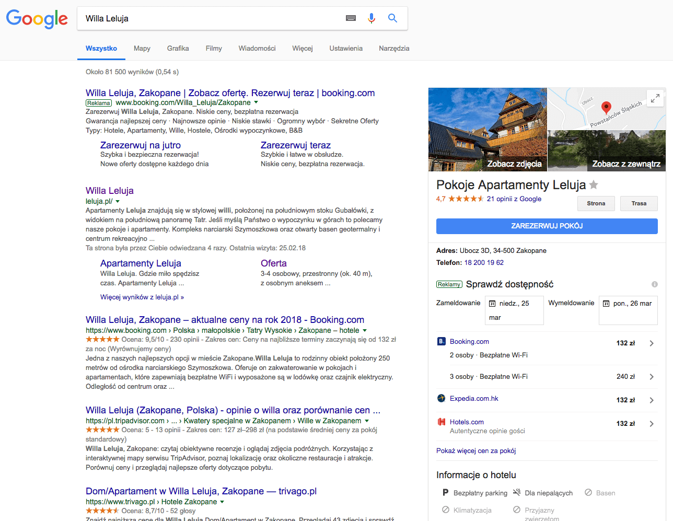The height and width of the screenshot is (521, 673).
Task: Open the Expedia.com.hk price chevron
Action: (652, 400)
